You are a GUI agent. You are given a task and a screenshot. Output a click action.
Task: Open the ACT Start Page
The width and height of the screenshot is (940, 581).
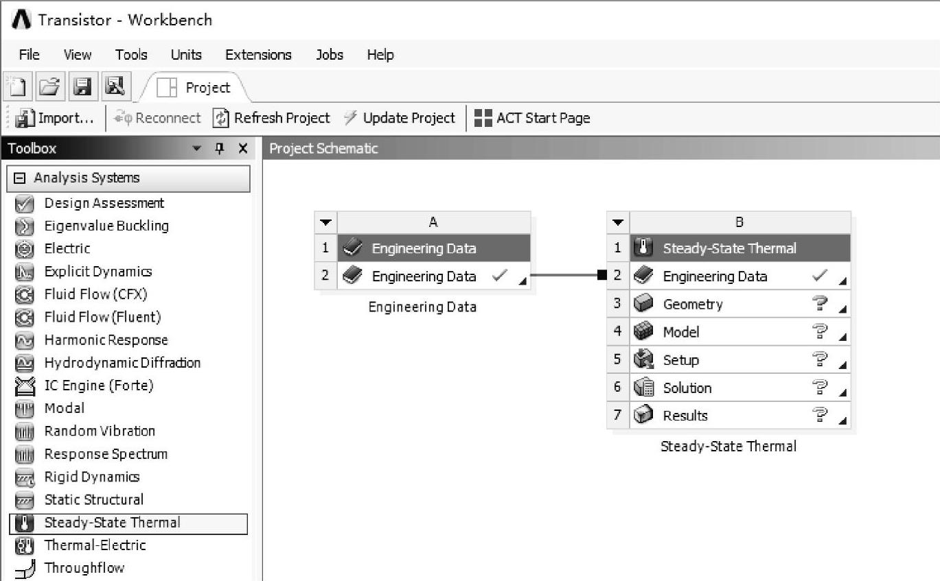(x=532, y=118)
